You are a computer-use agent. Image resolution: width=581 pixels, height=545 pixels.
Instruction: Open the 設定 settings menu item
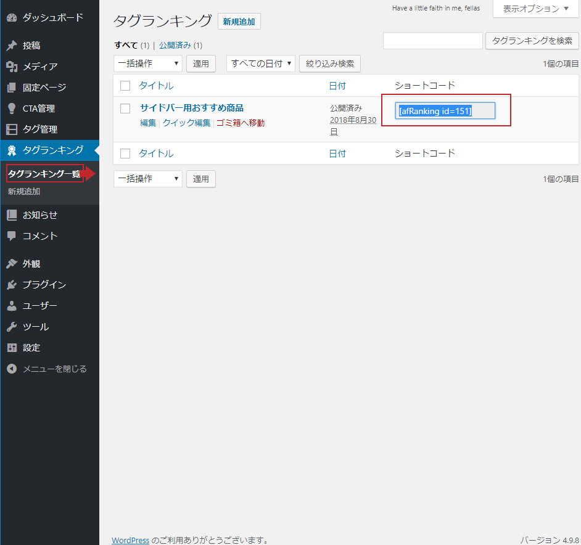pyautogui.click(x=31, y=348)
